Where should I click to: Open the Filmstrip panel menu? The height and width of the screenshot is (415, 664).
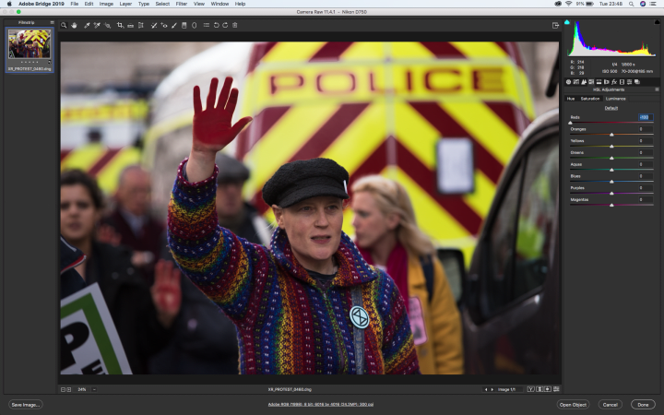pyautogui.click(x=52, y=22)
